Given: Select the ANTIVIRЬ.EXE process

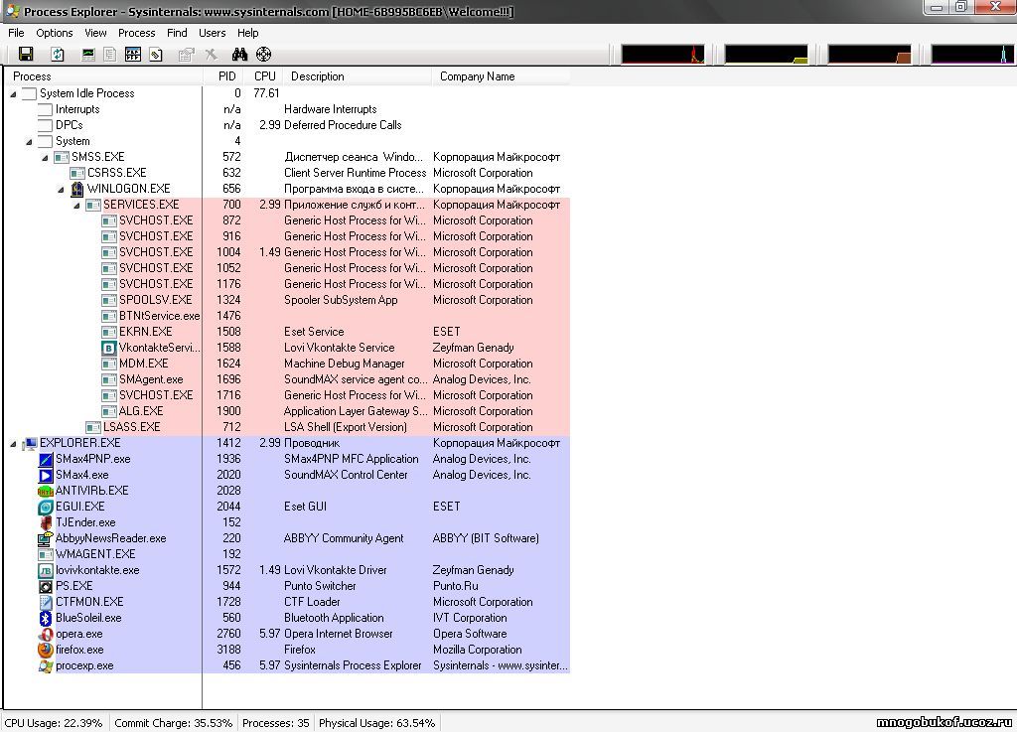Looking at the screenshot, I should 304,491.
